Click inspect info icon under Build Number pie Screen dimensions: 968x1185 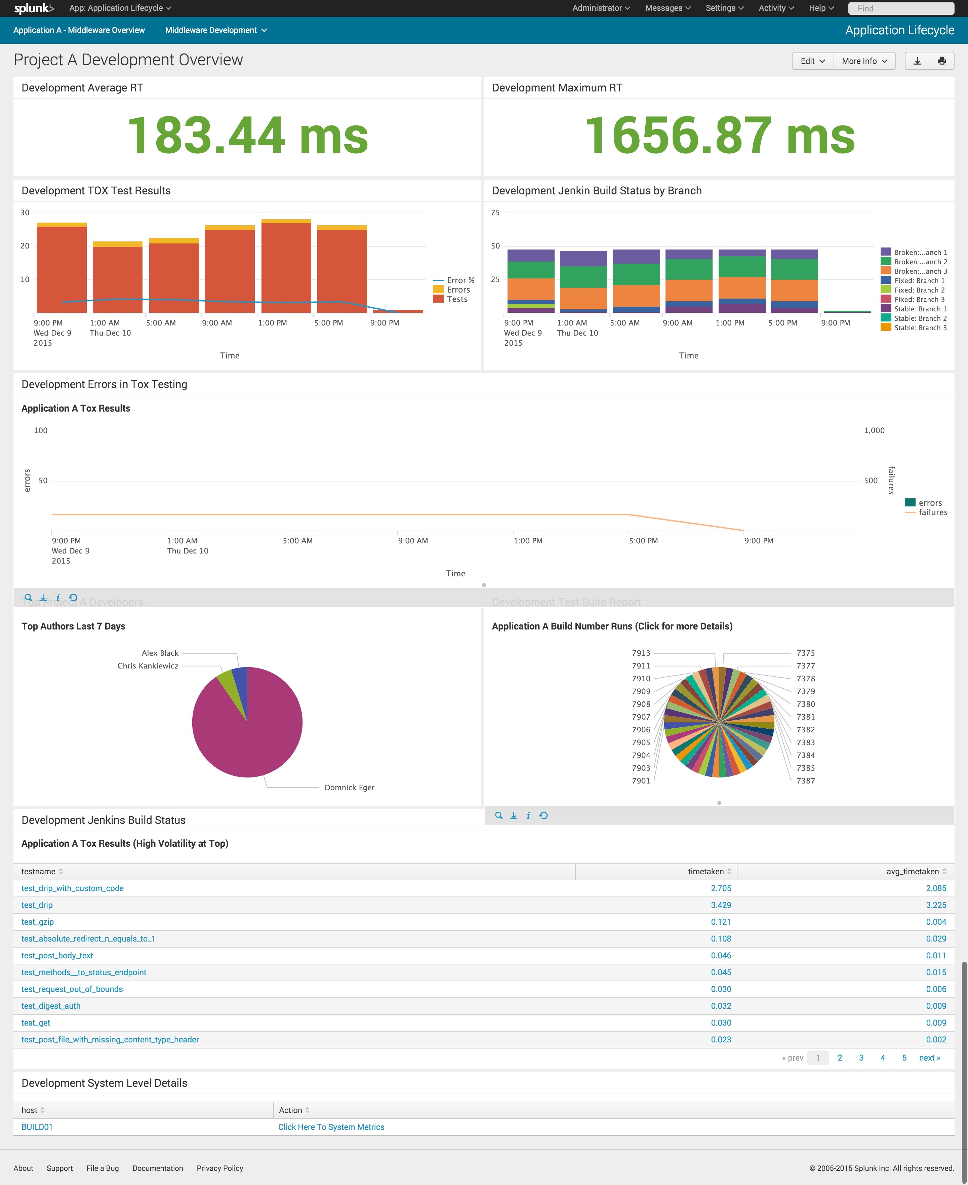coord(528,816)
